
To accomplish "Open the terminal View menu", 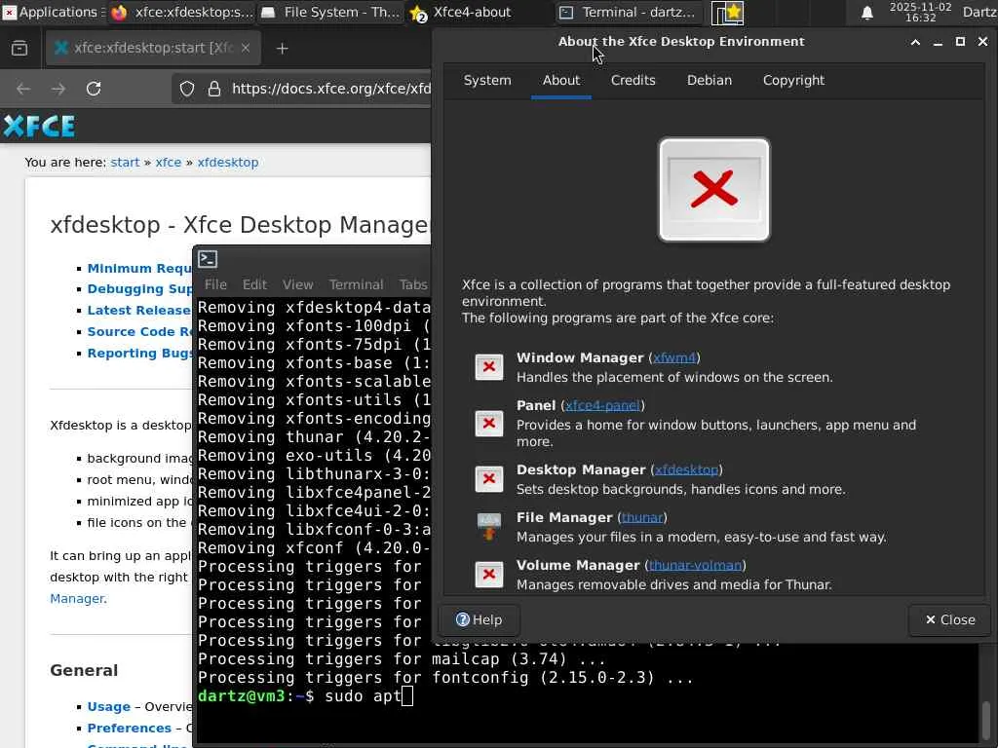I will click(x=297, y=285).
